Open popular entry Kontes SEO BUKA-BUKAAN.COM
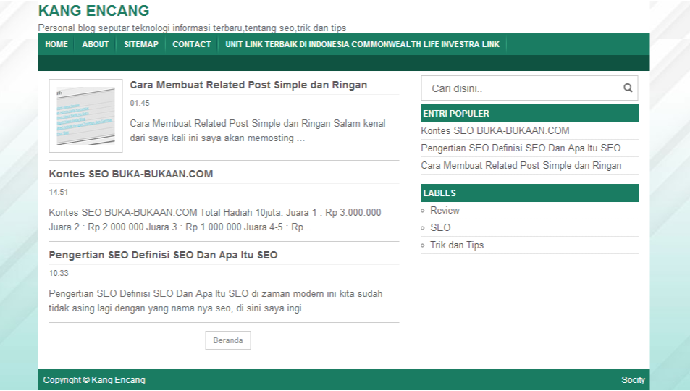690x391 pixels. 495,131
